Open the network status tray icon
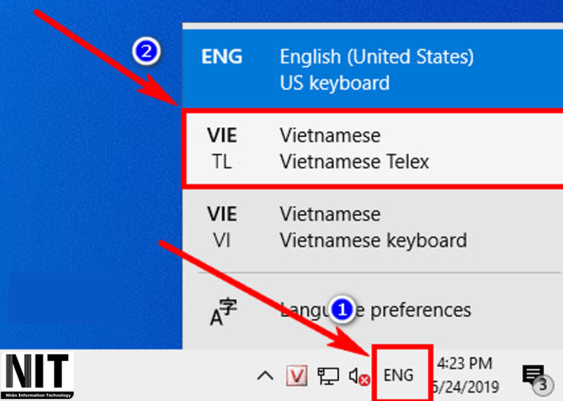Image resolution: width=563 pixels, height=401 pixels. click(x=328, y=376)
